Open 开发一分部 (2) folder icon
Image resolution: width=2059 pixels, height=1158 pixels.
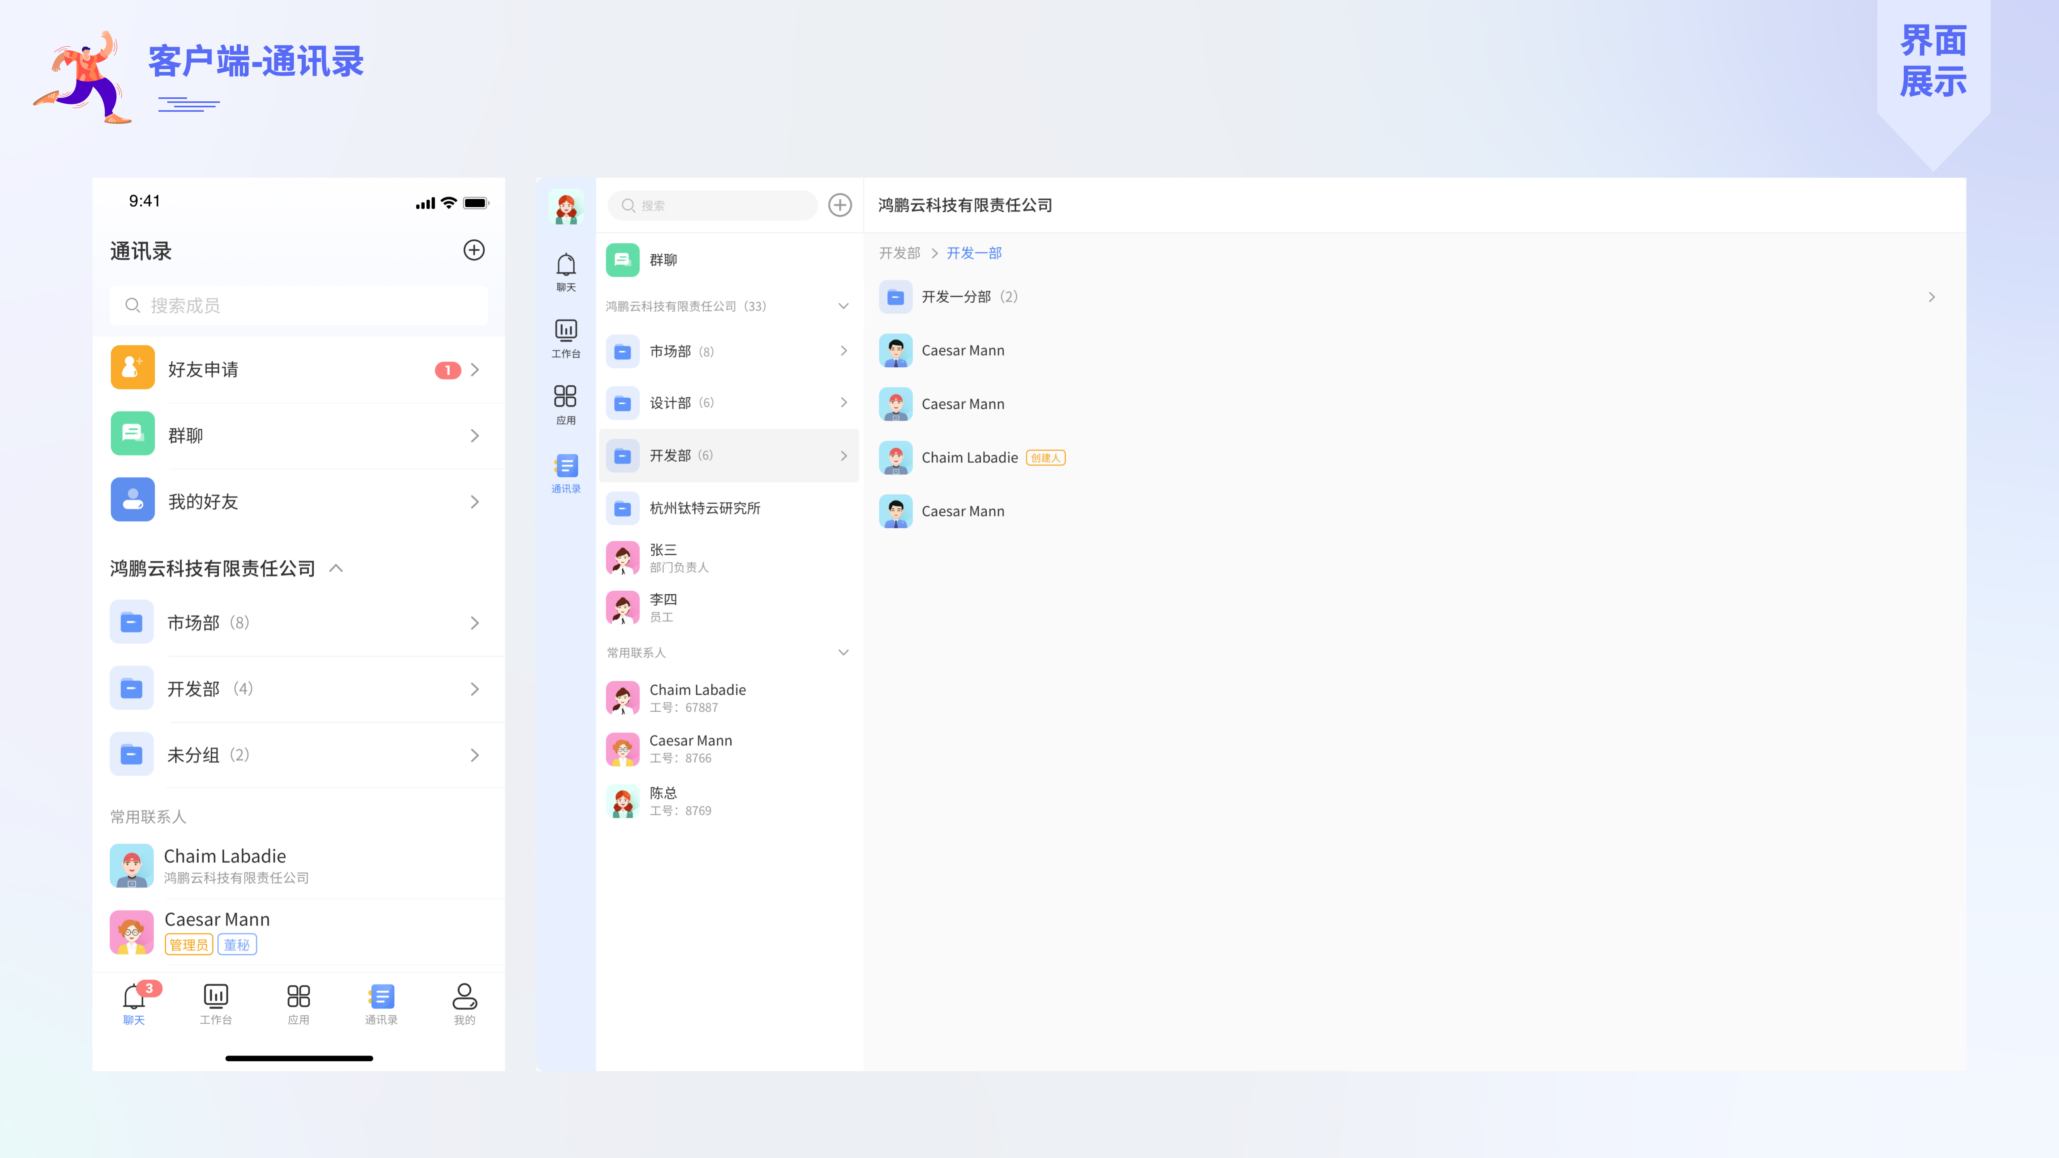[x=896, y=296]
